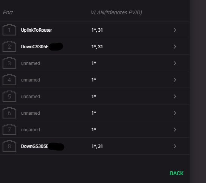The image size is (206, 183).
Task: Select the port 6 Ethernet jack icon
Action: (9, 113)
